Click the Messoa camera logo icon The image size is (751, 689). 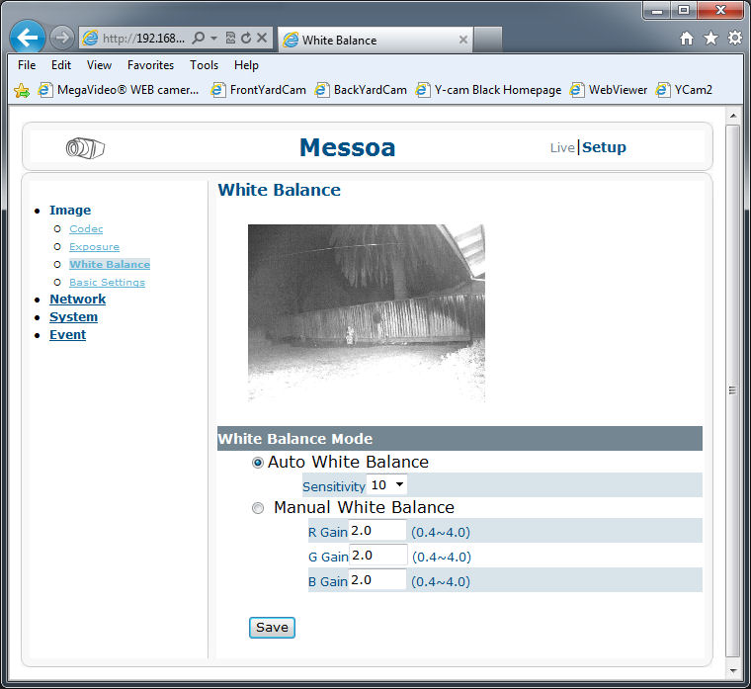click(x=85, y=148)
